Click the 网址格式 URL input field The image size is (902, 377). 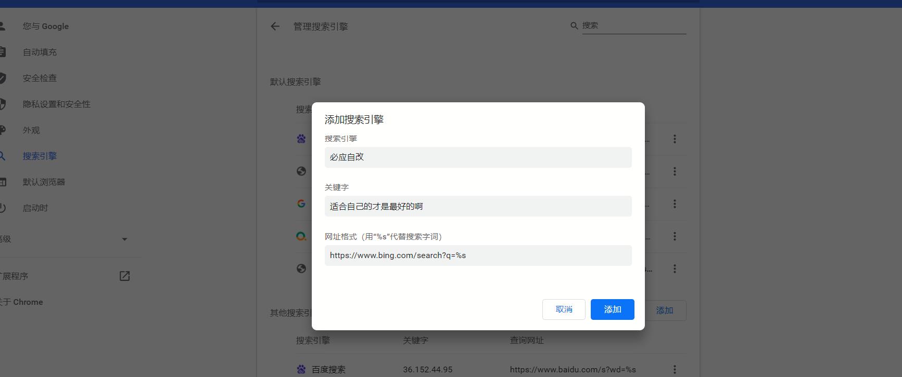click(x=478, y=255)
